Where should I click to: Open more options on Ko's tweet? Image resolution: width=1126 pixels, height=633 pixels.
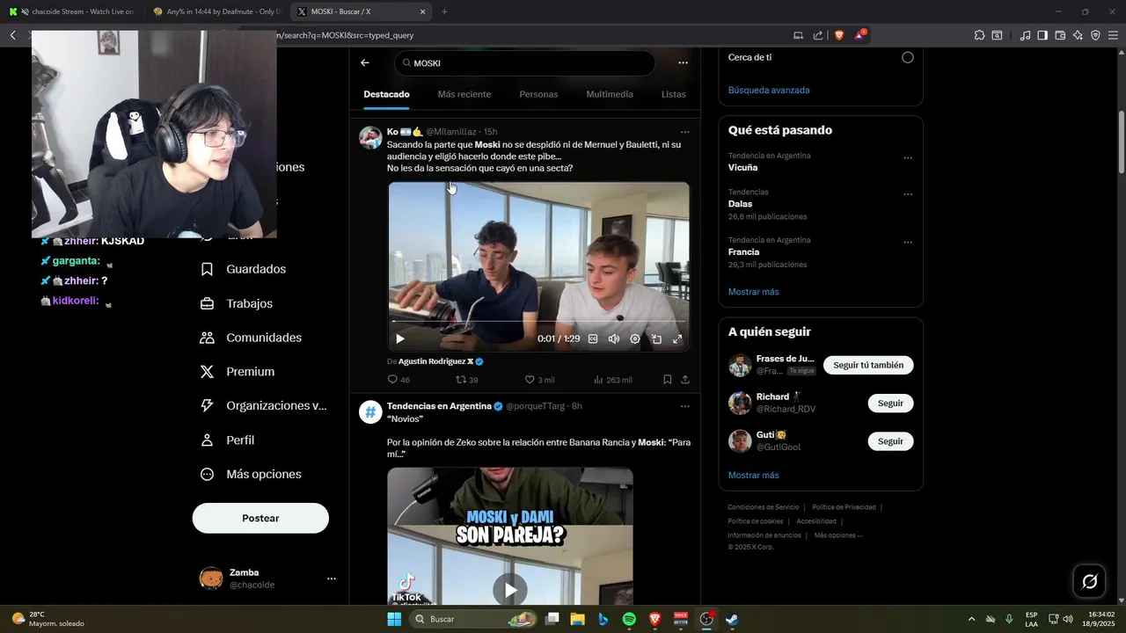pos(685,132)
